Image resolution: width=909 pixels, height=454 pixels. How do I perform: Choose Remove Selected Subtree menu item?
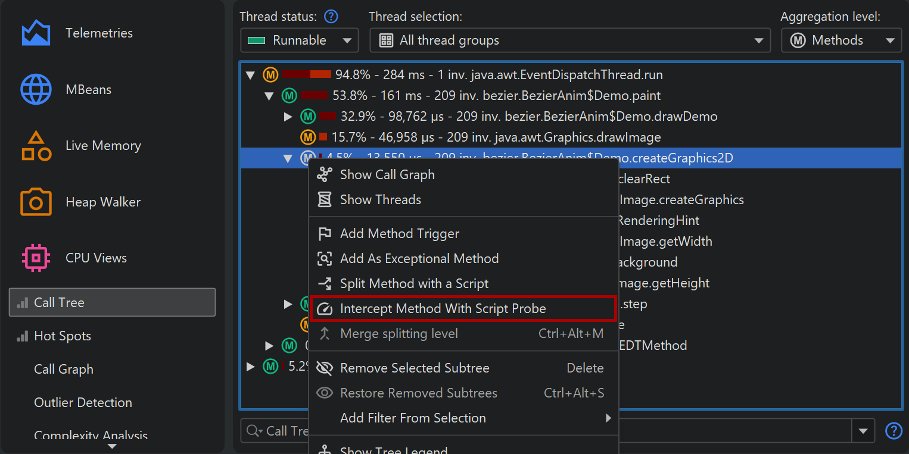tap(415, 368)
